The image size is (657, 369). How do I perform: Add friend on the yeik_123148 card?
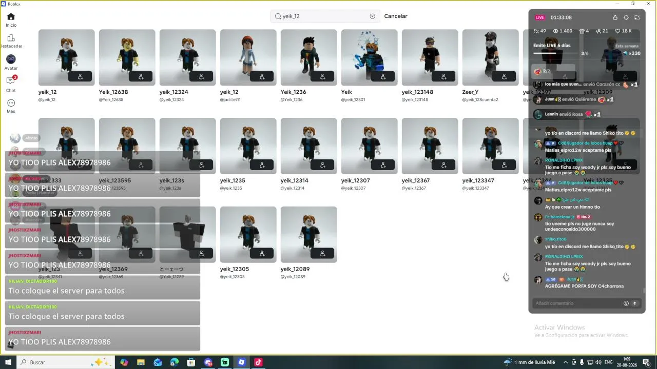pos(443,77)
